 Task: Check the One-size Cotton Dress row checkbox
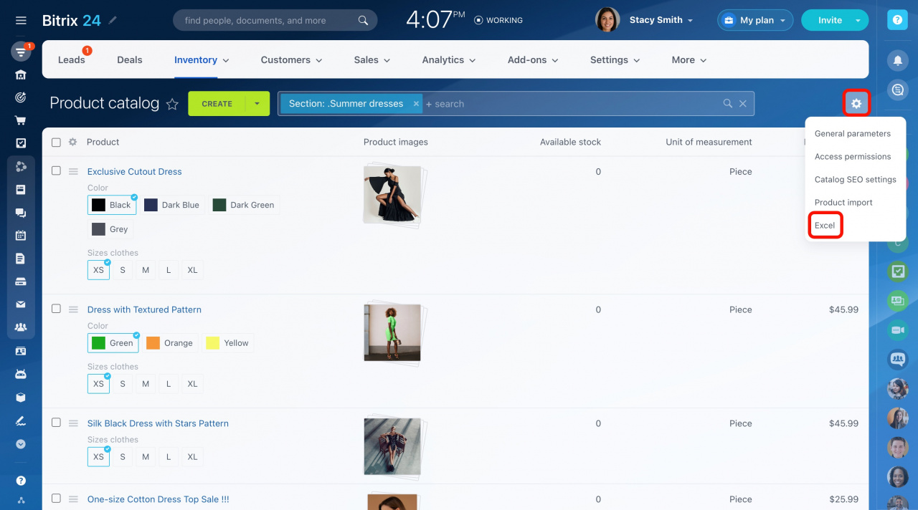pos(56,499)
